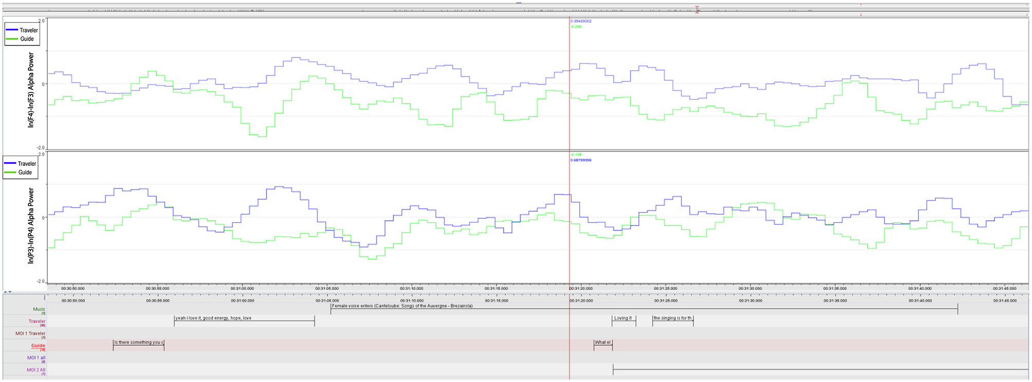The height and width of the screenshot is (382, 1032).
Task: Select 'the singing is for th' annotation
Action: (672, 318)
